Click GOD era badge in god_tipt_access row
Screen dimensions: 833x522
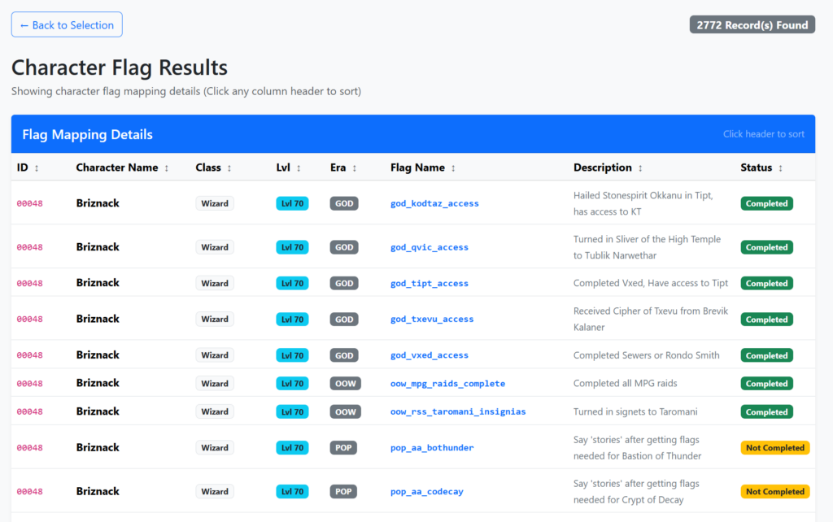(x=344, y=284)
